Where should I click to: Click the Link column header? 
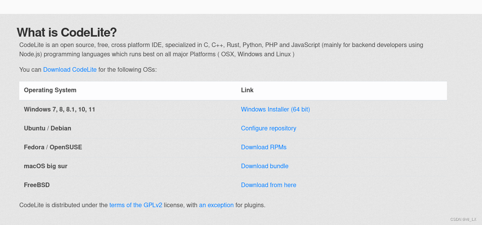(x=247, y=90)
